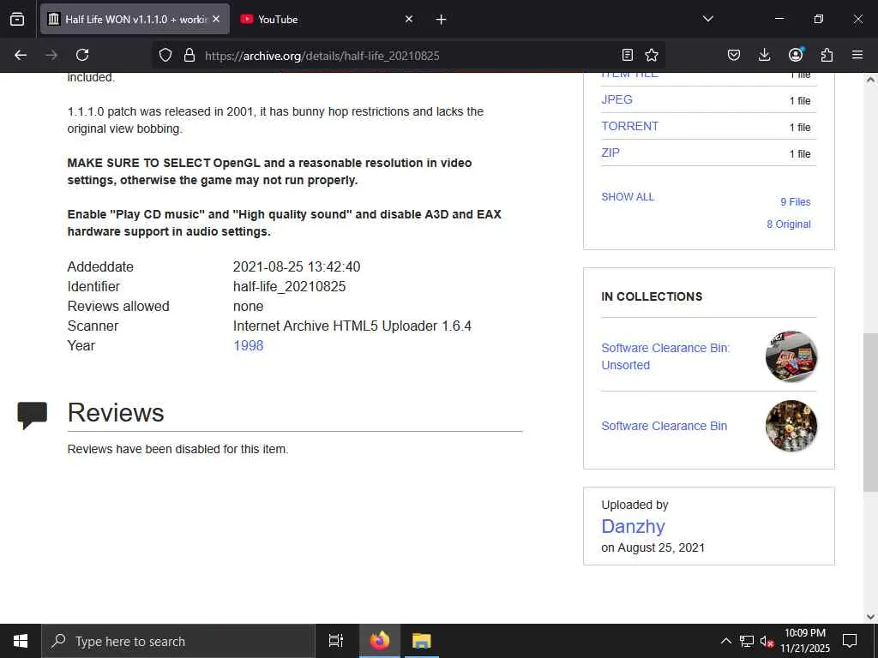The height and width of the screenshot is (658, 878).
Task: Go back to the previous page
Action: pos(21,55)
